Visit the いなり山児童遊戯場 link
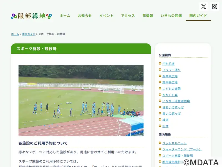Screen dimensions: 222x167 coord(176,101)
